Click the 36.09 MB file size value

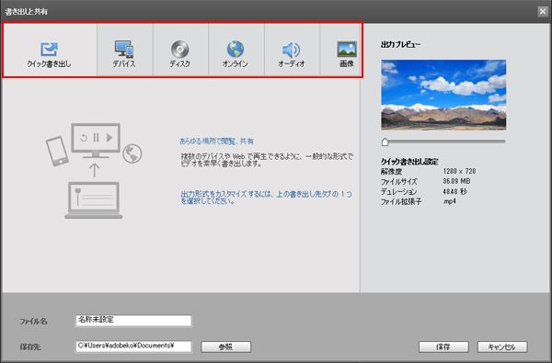click(x=456, y=182)
